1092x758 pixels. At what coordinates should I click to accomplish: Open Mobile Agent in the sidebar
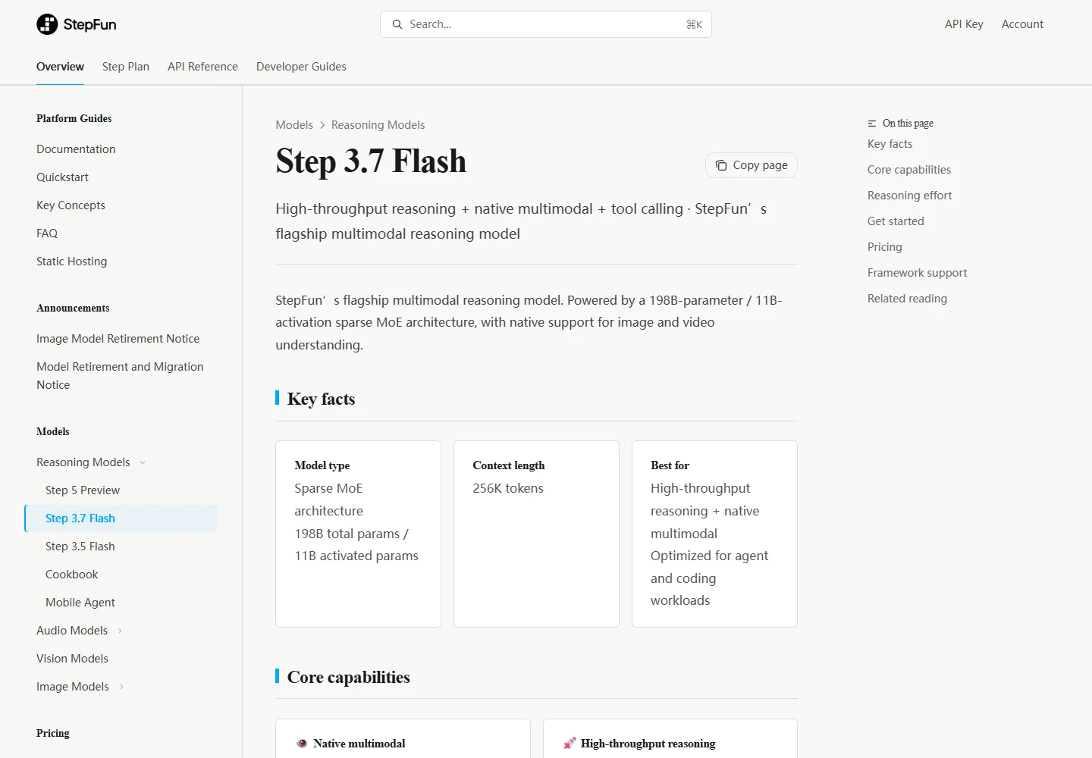pos(80,603)
